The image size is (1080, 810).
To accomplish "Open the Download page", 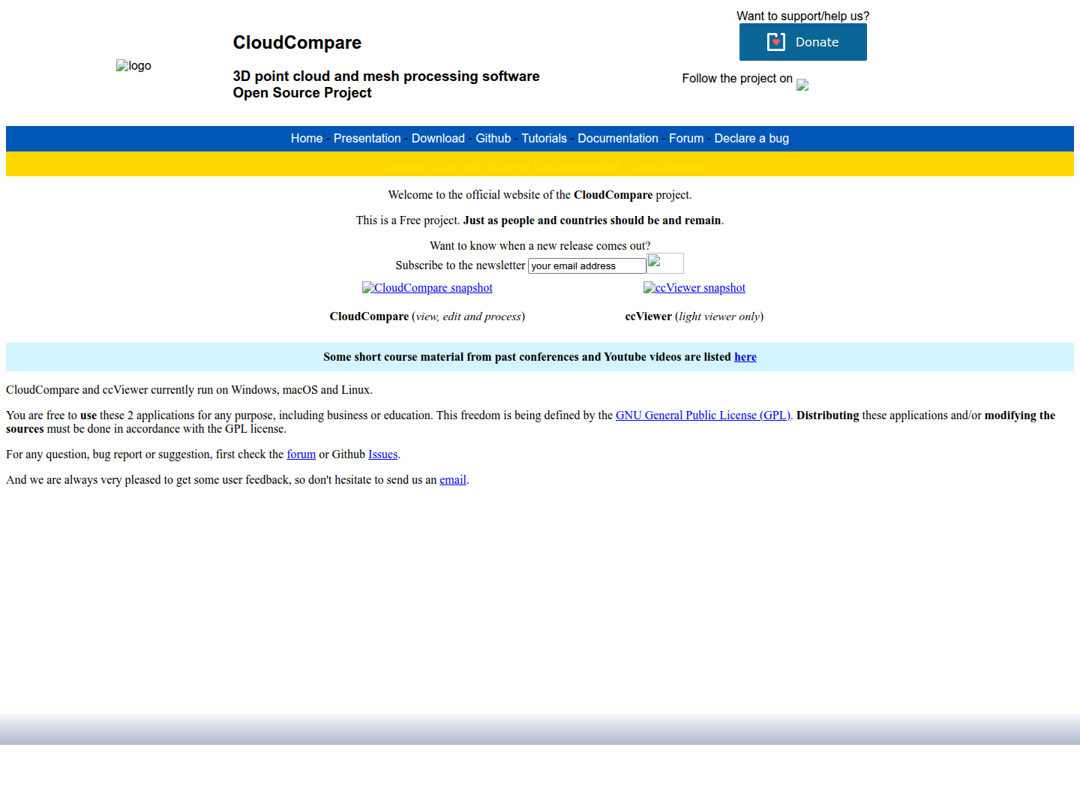I will [438, 139].
